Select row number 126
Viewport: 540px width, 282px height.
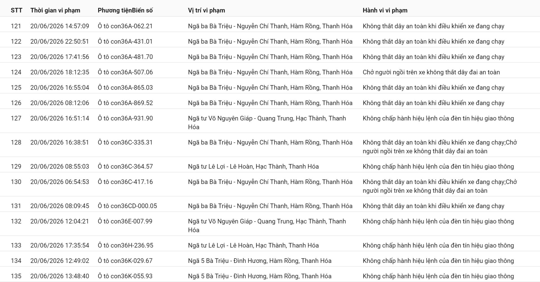pos(16,103)
